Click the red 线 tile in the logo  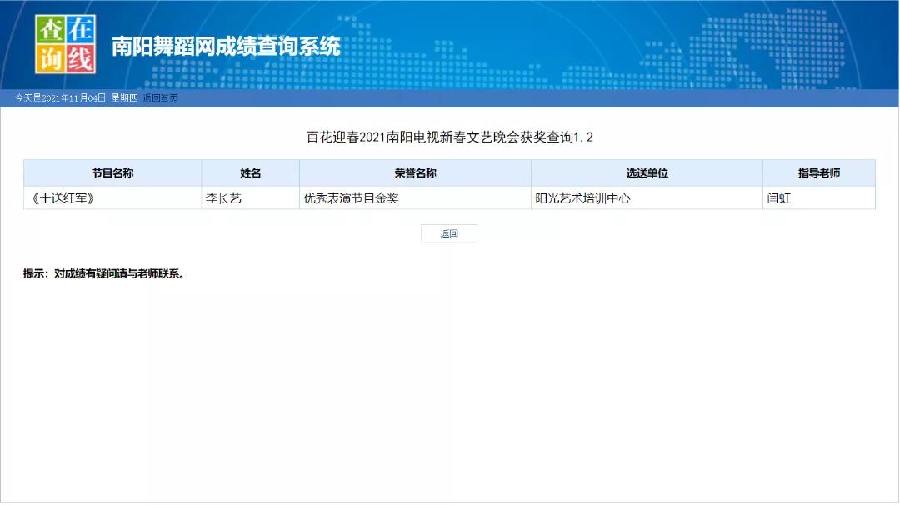point(79,57)
